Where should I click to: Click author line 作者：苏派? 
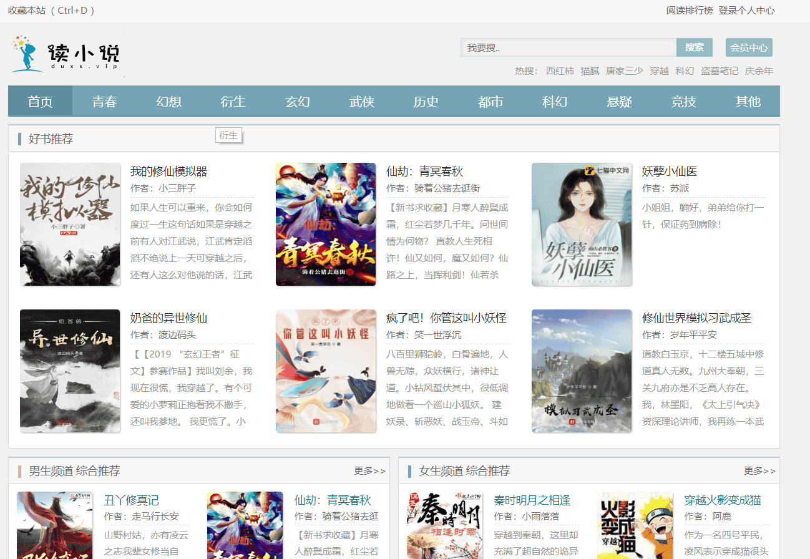(x=665, y=188)
